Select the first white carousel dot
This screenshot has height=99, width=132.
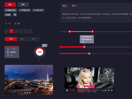click(25, 93)
